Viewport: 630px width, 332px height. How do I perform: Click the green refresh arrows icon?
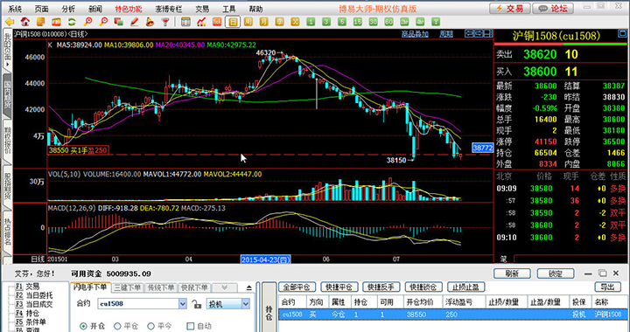[x=72, y=22]
